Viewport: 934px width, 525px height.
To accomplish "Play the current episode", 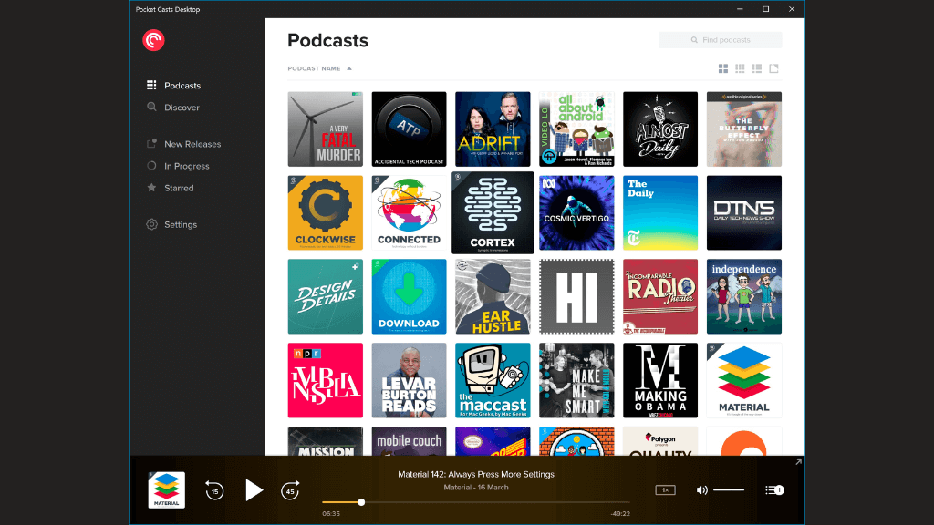I will pos(254,490).
